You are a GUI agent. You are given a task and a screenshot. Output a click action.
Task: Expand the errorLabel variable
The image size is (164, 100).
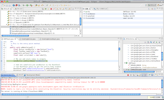tap(84, 18)
